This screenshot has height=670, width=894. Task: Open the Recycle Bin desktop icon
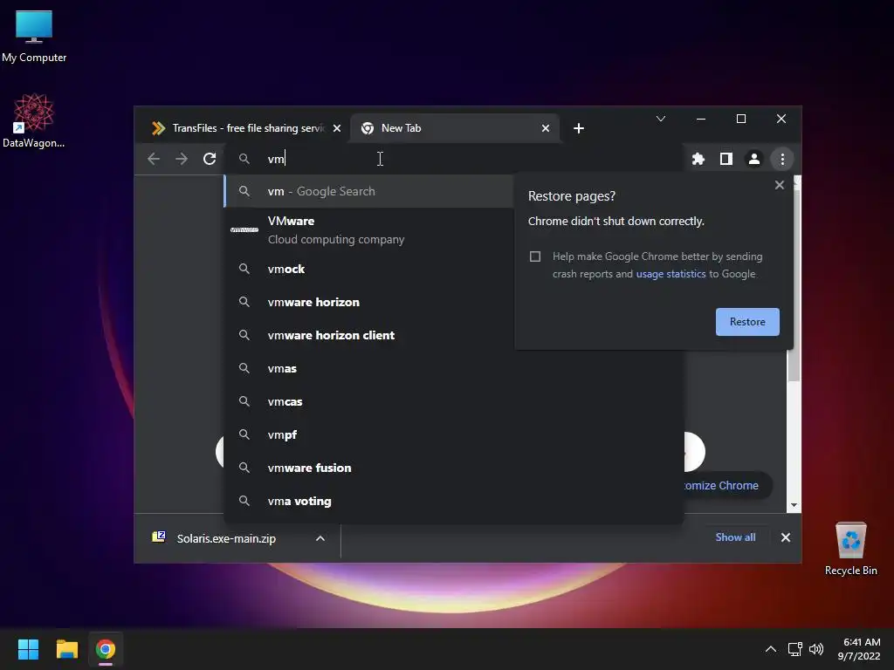(x=850, y=549)
